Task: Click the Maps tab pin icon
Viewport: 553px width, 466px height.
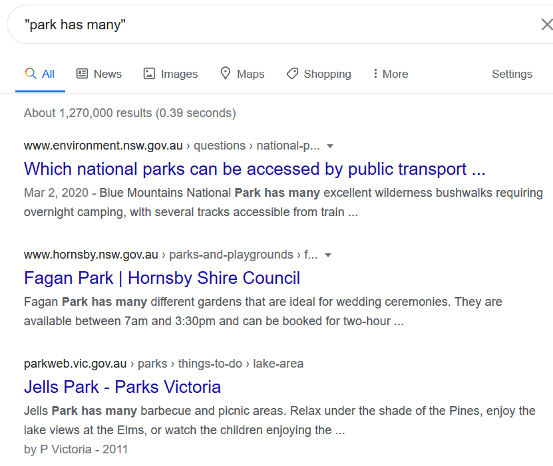Action: click(226, 73)
